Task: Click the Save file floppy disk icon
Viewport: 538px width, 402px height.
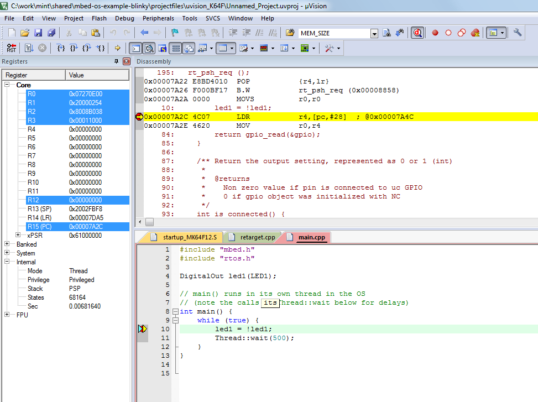Action: tap(38, 33)
